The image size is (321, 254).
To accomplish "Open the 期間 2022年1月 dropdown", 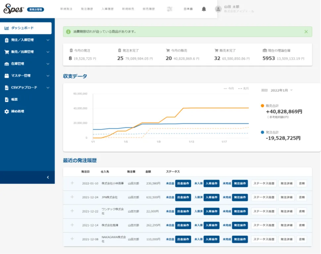I will pyautogui.click(x=281, y=90).
